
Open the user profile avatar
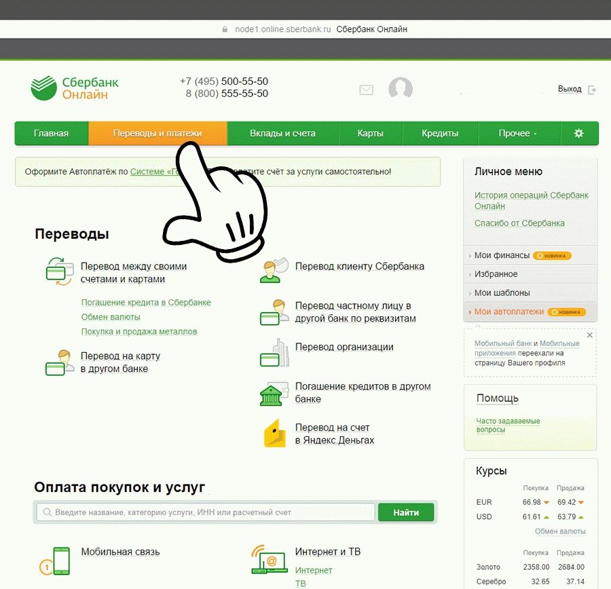[401, 90]
